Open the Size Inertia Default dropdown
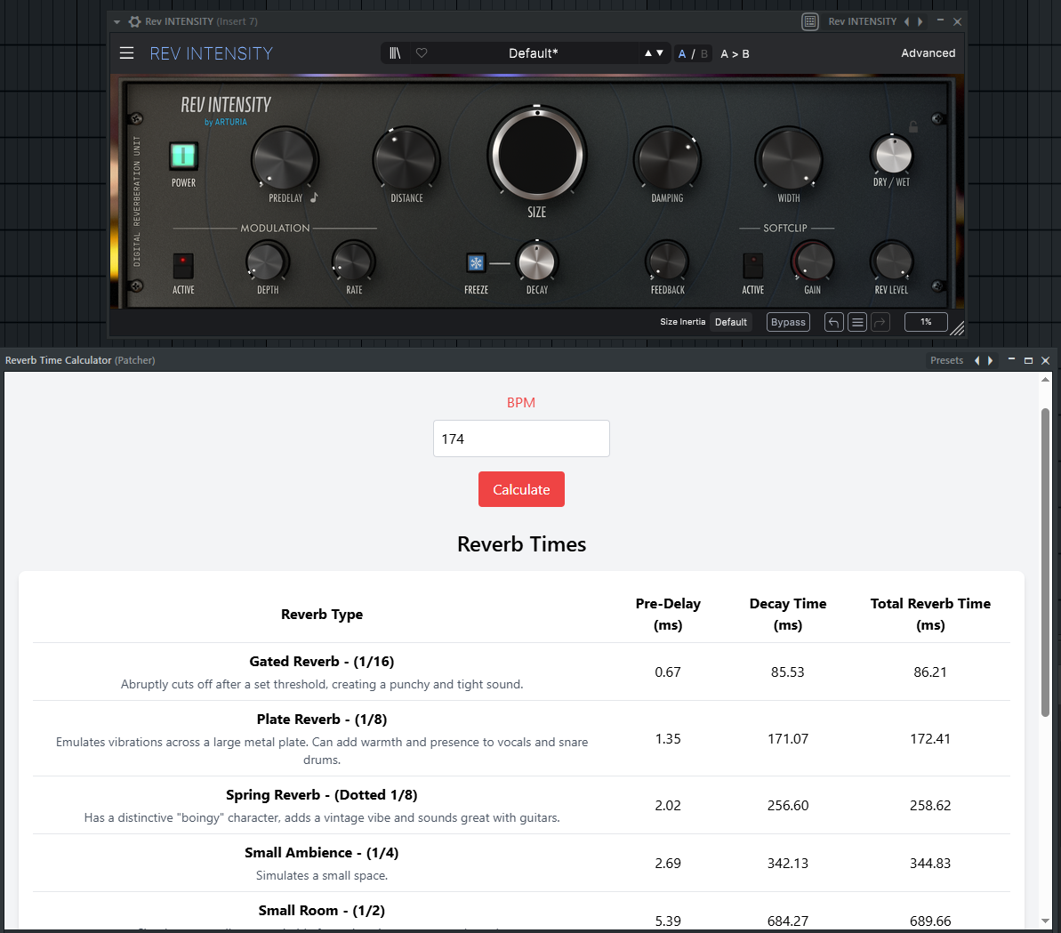 731,322
